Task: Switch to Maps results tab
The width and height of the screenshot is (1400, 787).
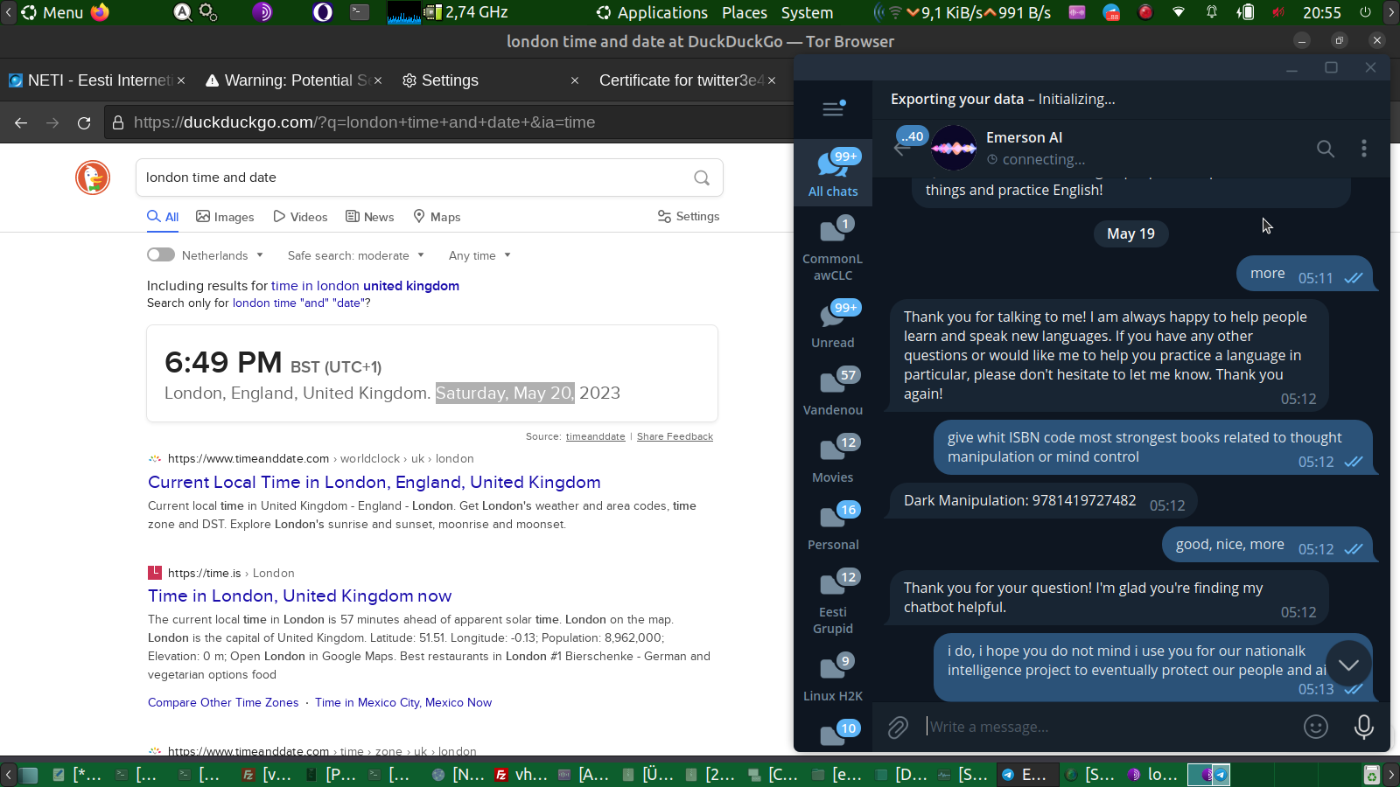Action: pos(437,217)
